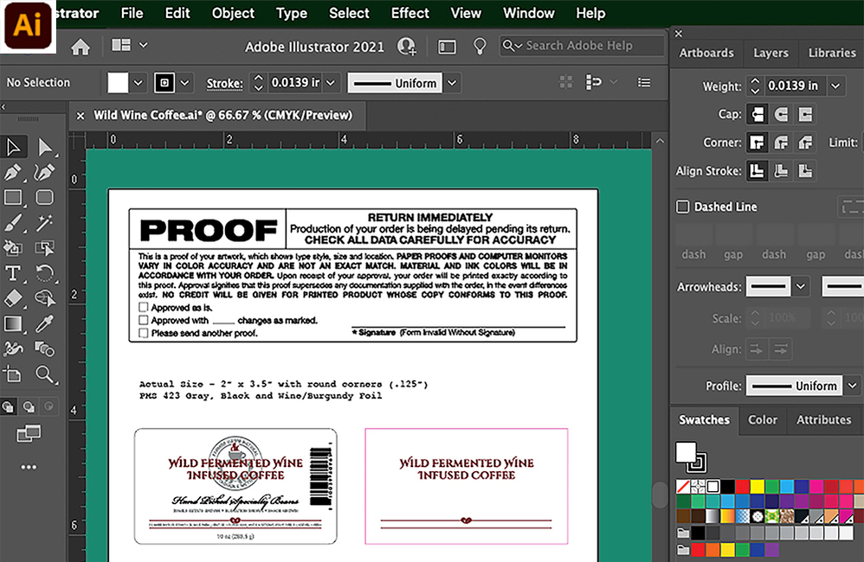This screenshot has height=562, width=864.
Task: Close the Wild Wine Coffee.ai document tab
Action: [x=81, y=116]
